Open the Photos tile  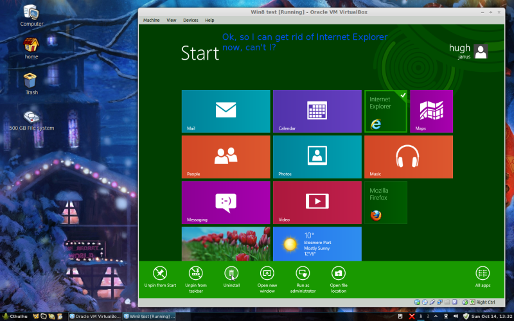tap(317, 157)
